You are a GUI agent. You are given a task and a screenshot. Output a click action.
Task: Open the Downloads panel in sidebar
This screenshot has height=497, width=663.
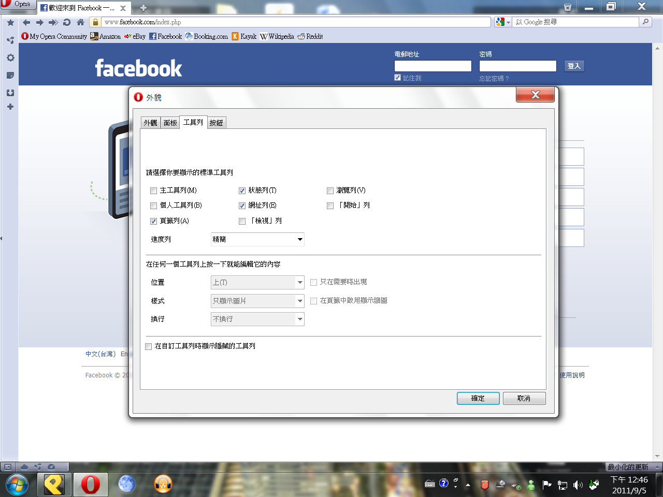[10, 93]
